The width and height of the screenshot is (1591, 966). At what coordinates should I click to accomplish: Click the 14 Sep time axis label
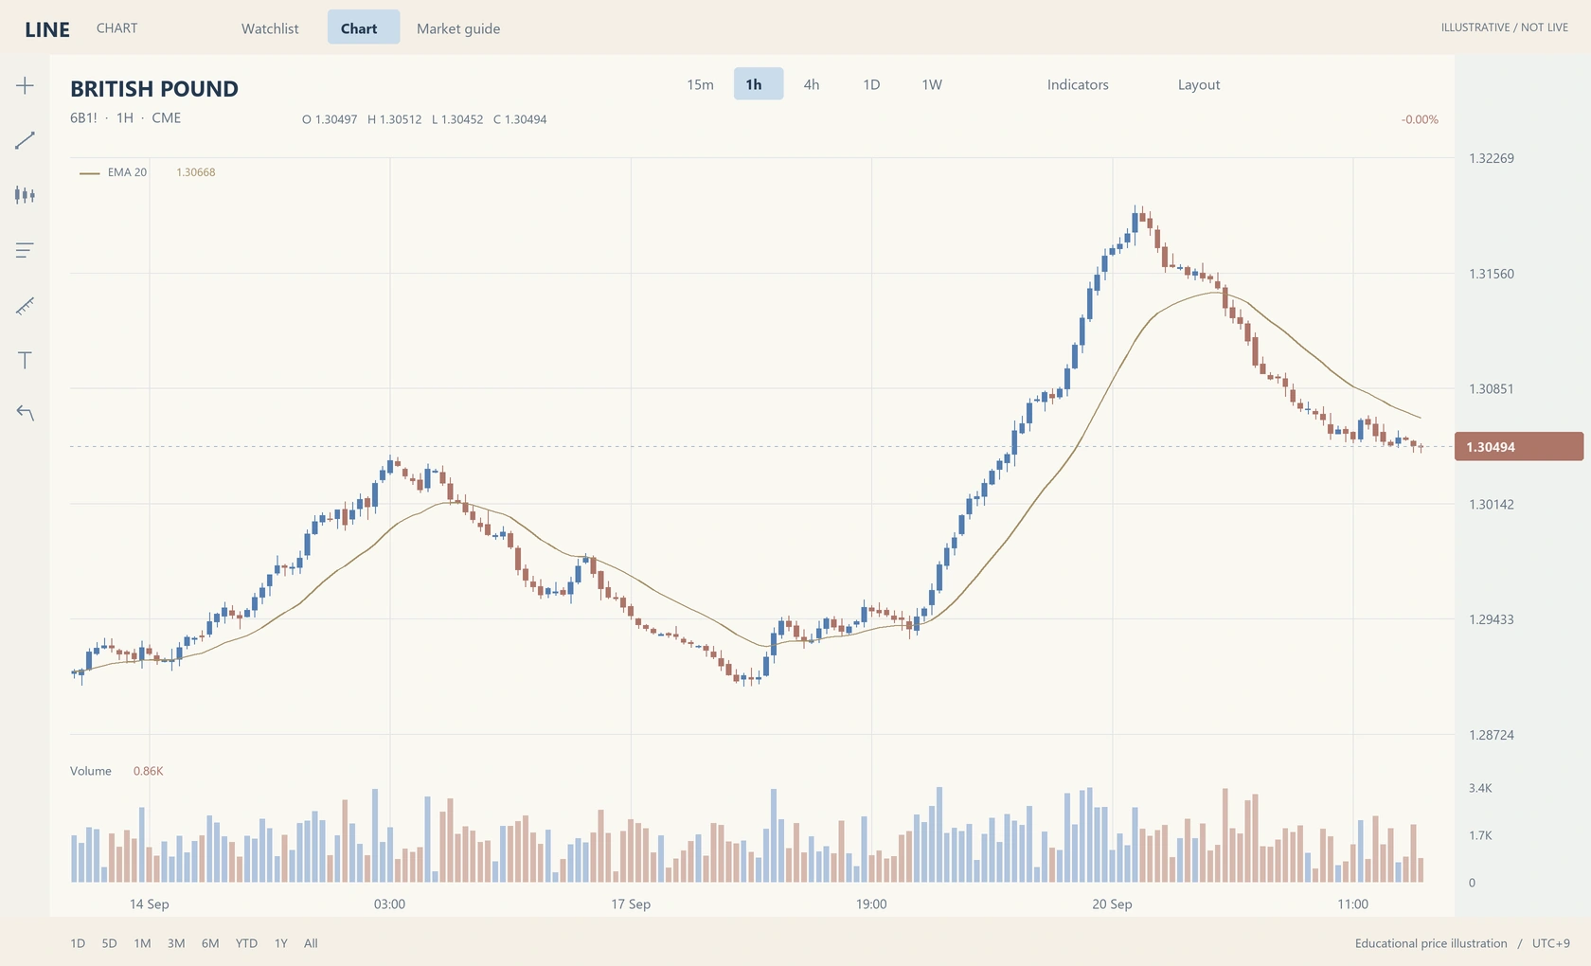point(150,904)
